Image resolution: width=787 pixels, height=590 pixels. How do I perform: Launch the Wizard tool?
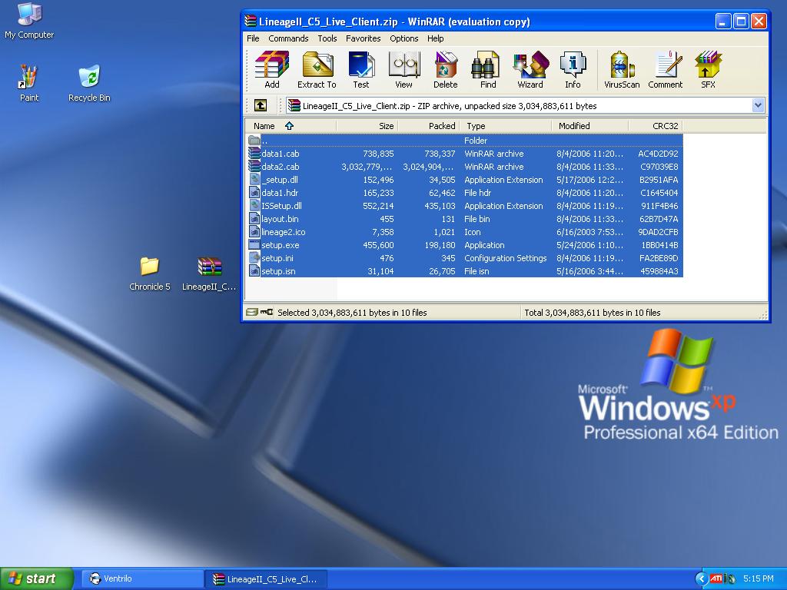tap(530, 70)
